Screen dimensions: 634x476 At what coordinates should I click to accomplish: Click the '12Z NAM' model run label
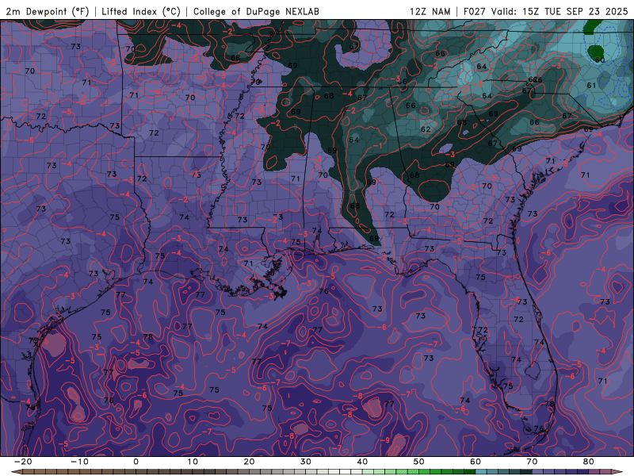(430, 12)
